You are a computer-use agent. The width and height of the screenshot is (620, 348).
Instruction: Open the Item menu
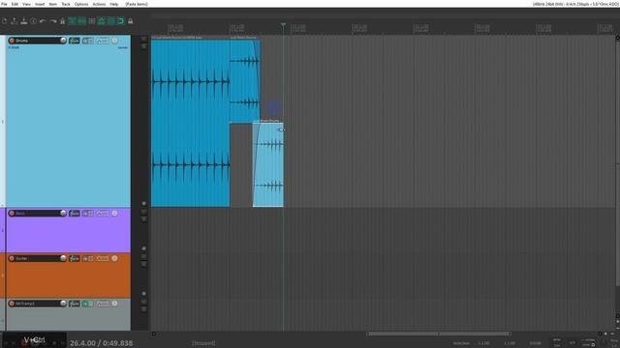52,4
